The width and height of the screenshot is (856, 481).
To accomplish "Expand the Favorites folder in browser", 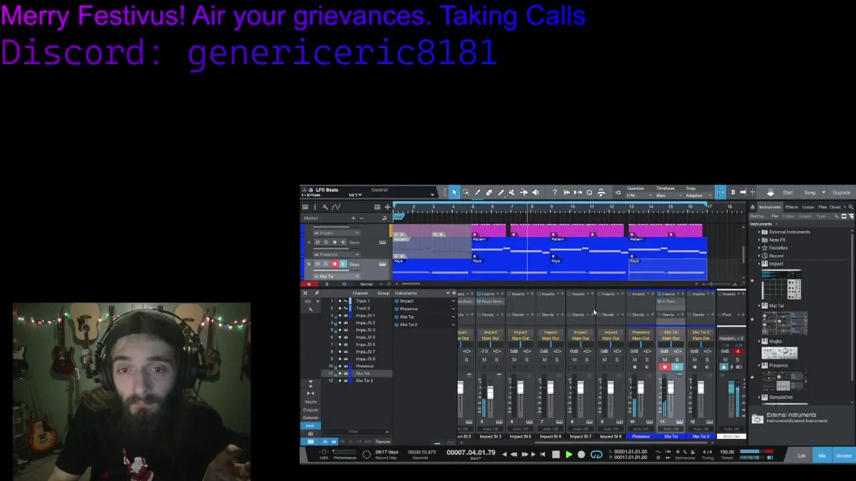I will pyautogui.click(x=760, y=248).
